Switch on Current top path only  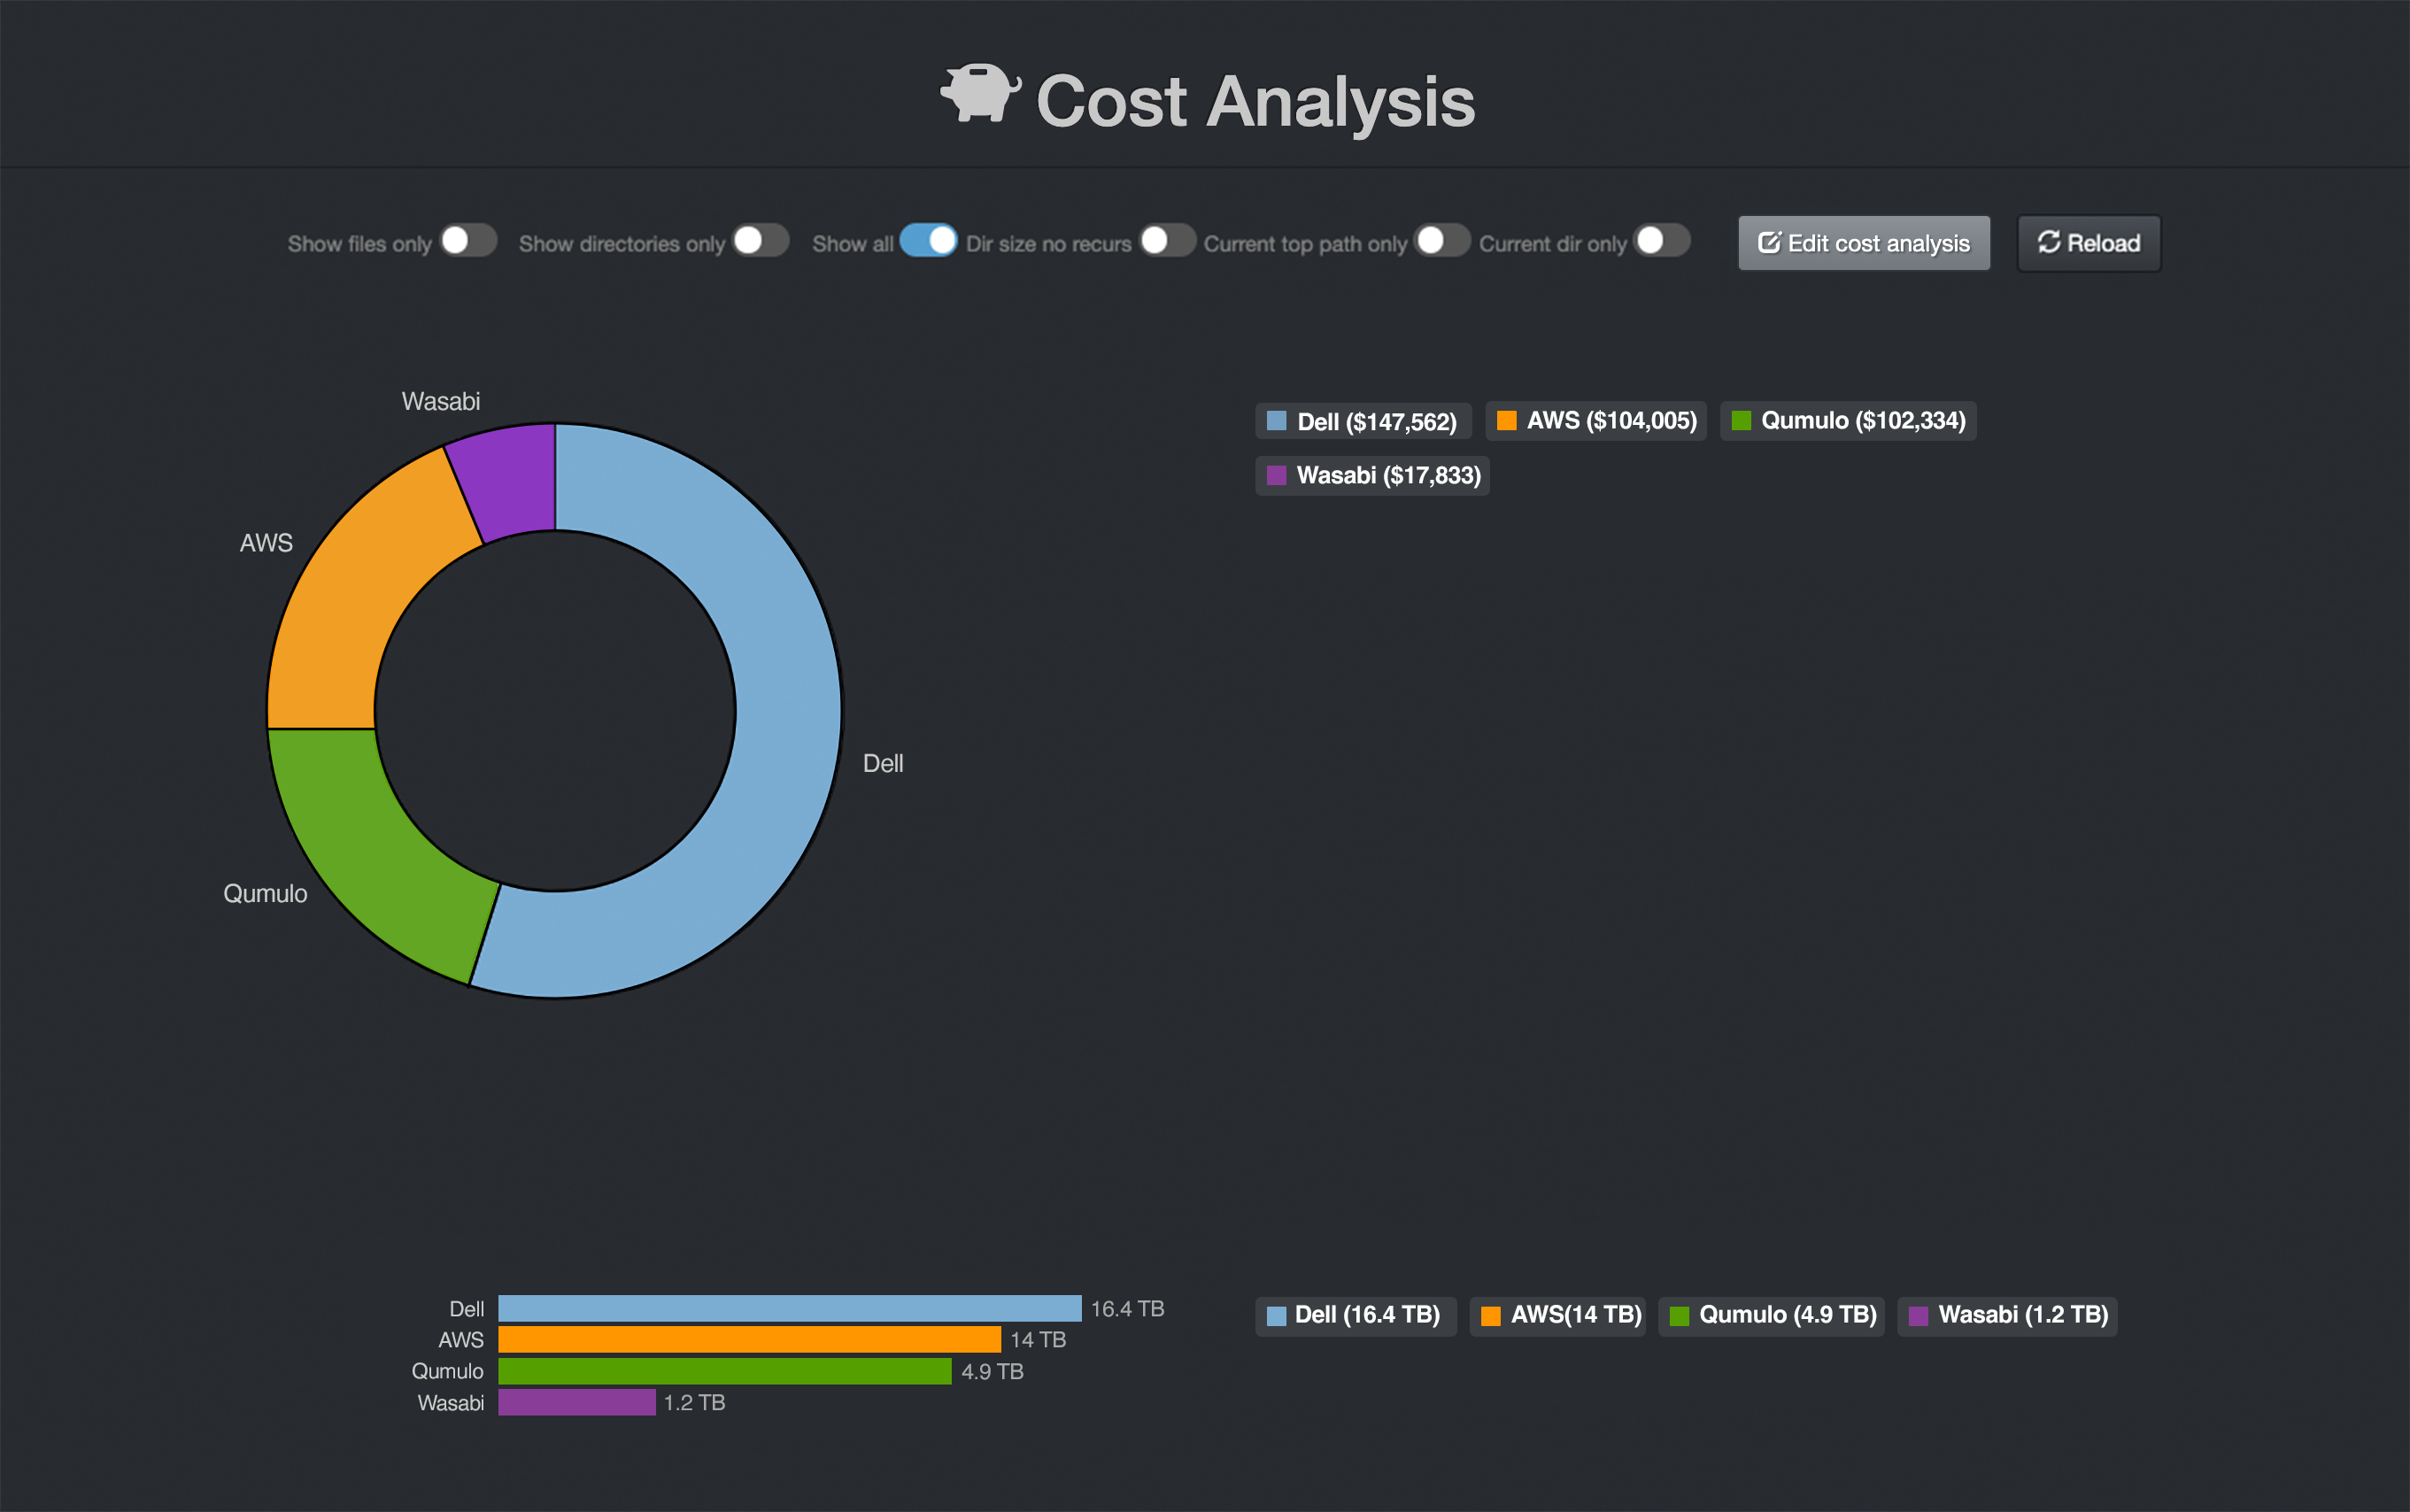click(1442, 241)
